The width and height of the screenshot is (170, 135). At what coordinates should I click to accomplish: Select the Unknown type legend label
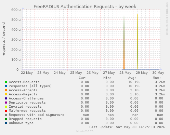pos(21,123)
